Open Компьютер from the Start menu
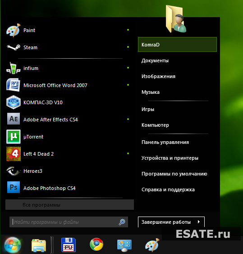243x254 pixels. coord(155,125)
